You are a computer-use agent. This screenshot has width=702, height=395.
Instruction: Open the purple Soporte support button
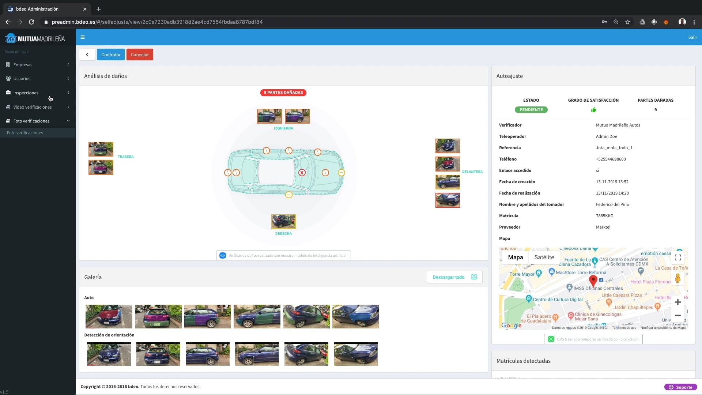click(x=680, y=387)
